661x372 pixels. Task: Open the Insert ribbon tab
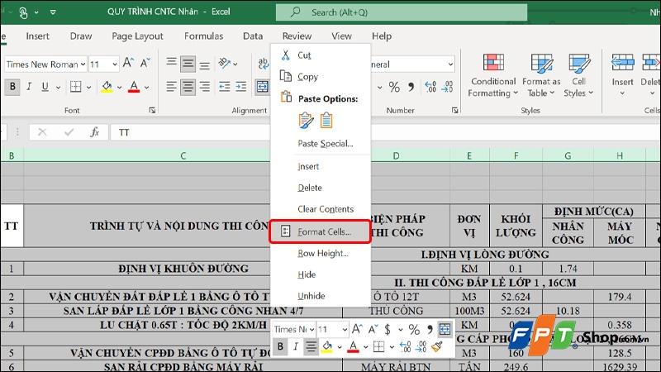[x=37, y=36]
